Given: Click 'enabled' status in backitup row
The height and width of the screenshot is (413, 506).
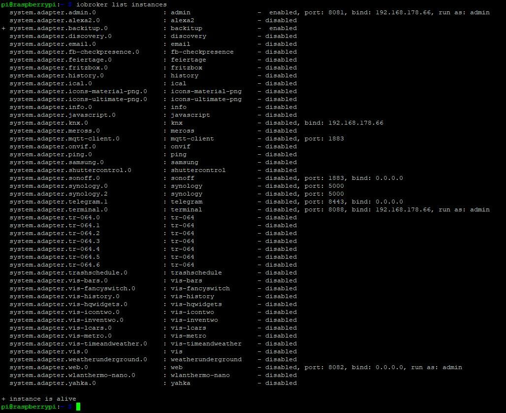Looking at the screenshot, I should pos(283,28).
